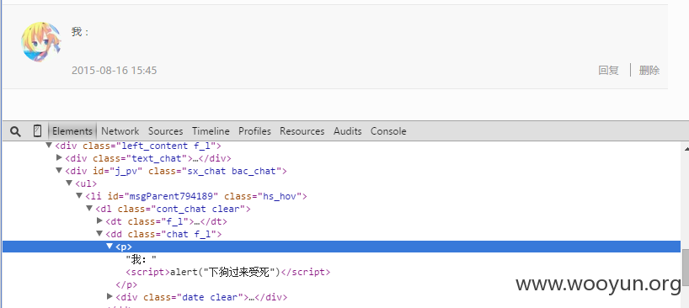Viewport: 689px width, 308px height.
Task: Open the Audits tab
Action: coord(347,131)
